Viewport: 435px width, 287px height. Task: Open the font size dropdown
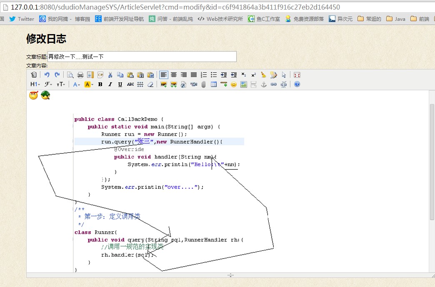coord(61,84)
